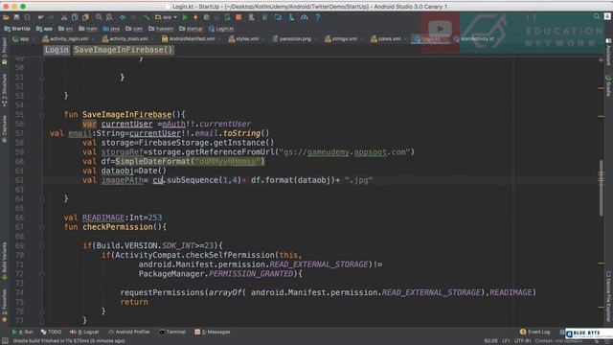The width and height of the screenshot is (613, 345).
Task: Click the hussein package breadcrumb
Action: [161, 29]
